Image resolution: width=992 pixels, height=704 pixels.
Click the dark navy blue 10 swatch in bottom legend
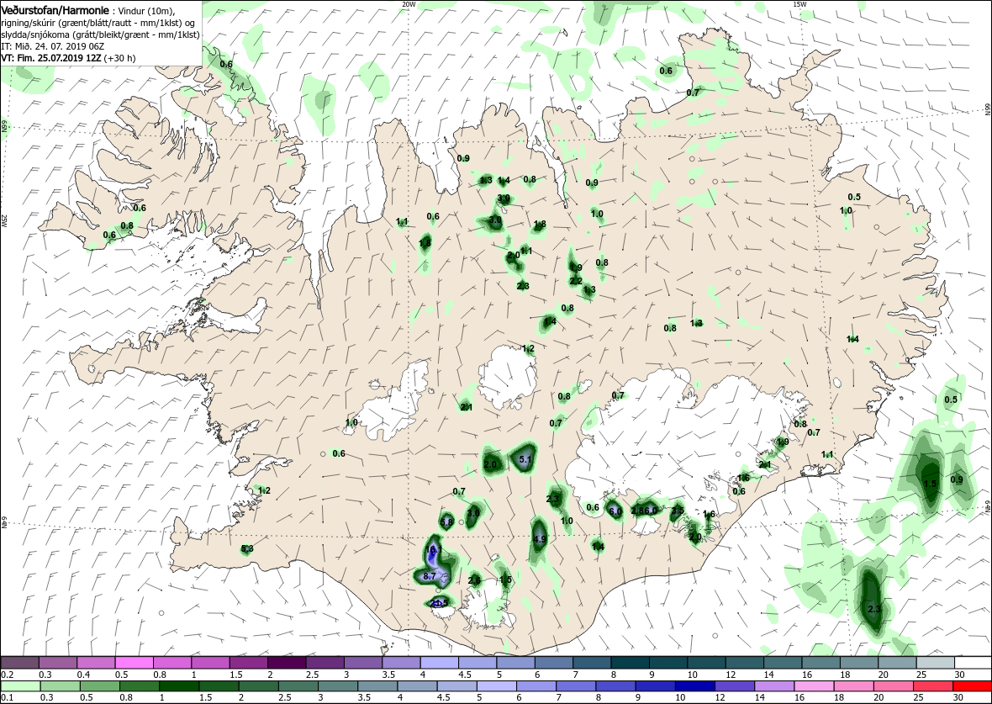click(x=694, y=687)
